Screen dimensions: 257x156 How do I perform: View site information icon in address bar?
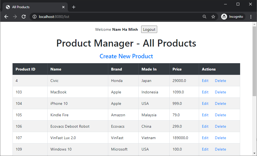click(x=35, y=17)
